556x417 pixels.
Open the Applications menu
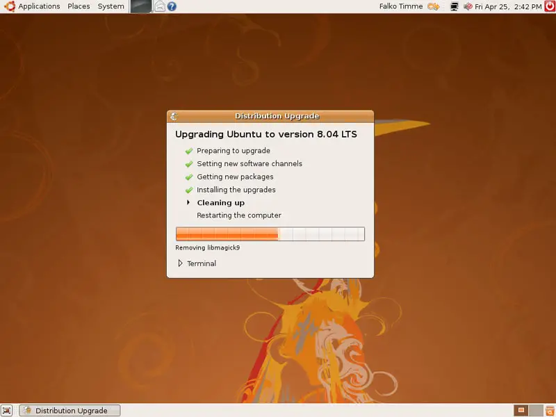[39, 6]
